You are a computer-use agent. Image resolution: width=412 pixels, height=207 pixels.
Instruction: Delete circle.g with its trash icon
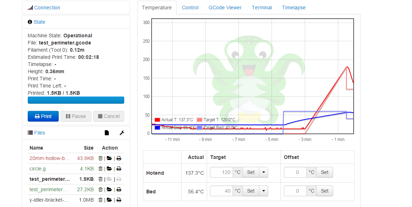click(x=100, y=169)
